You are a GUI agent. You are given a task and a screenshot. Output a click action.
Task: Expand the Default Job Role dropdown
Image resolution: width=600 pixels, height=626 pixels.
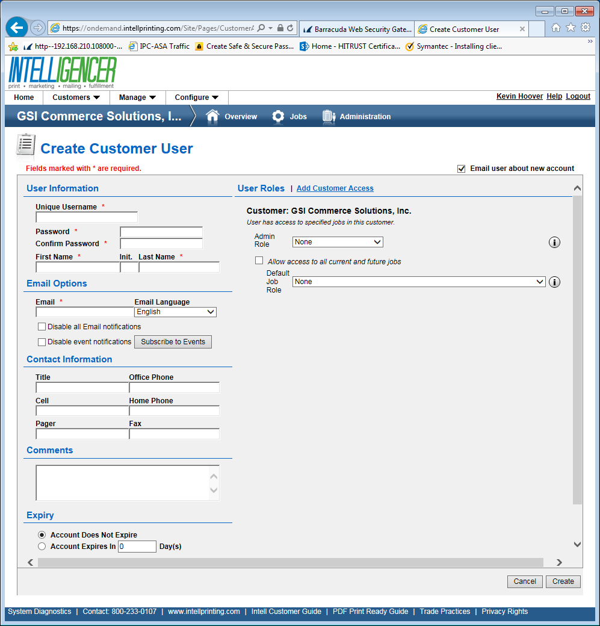[x=419, y=282]
